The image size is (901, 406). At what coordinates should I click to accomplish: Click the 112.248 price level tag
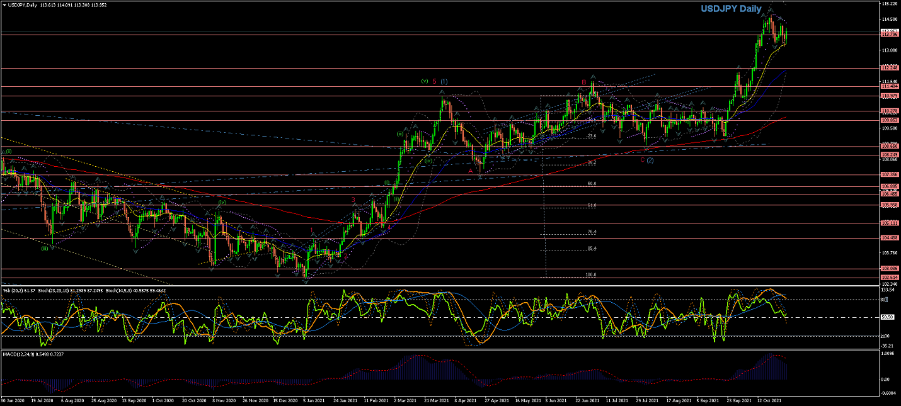(x=889, y=67)
